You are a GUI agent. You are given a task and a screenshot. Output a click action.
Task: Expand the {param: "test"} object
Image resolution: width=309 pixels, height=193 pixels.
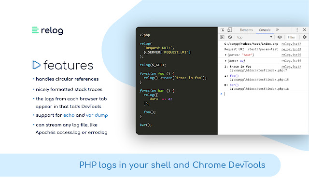[x=225, y=55]
